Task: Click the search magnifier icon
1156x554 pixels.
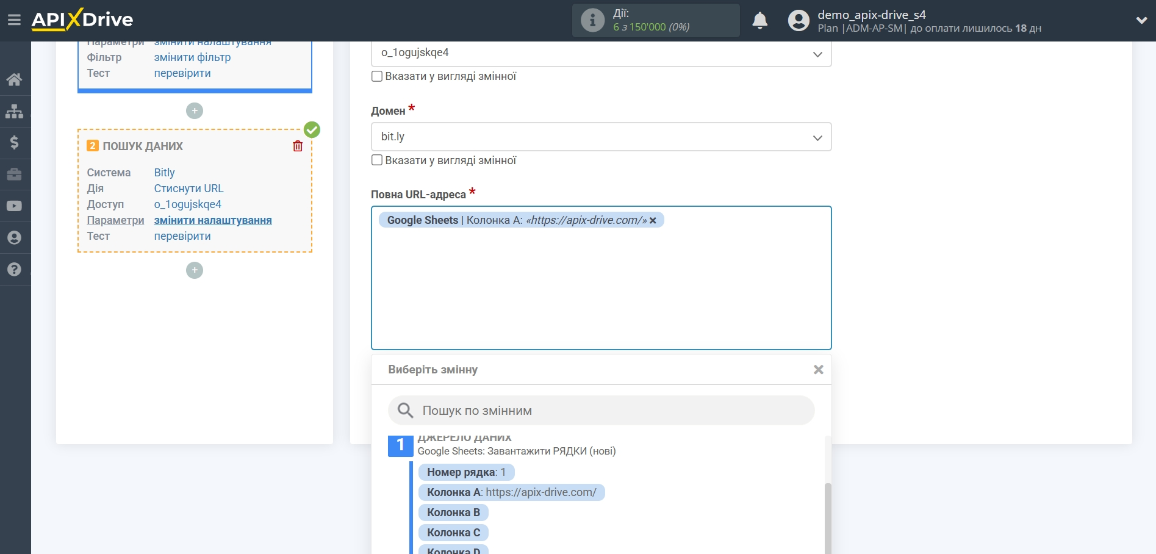Action: 406,411
